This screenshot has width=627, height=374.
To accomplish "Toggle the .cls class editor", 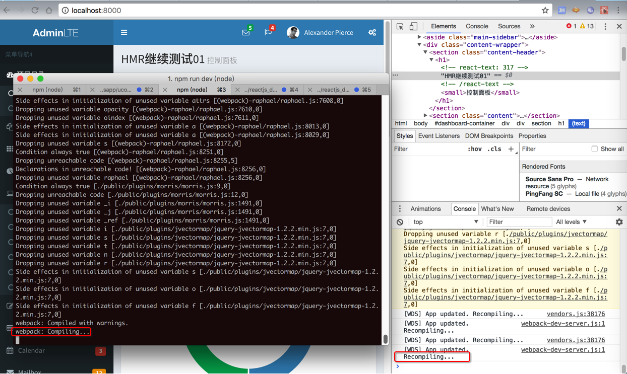I will click(x=494, y=149).
